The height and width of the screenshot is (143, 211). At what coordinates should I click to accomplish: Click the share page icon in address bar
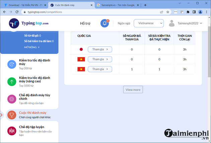click(161, 12)
